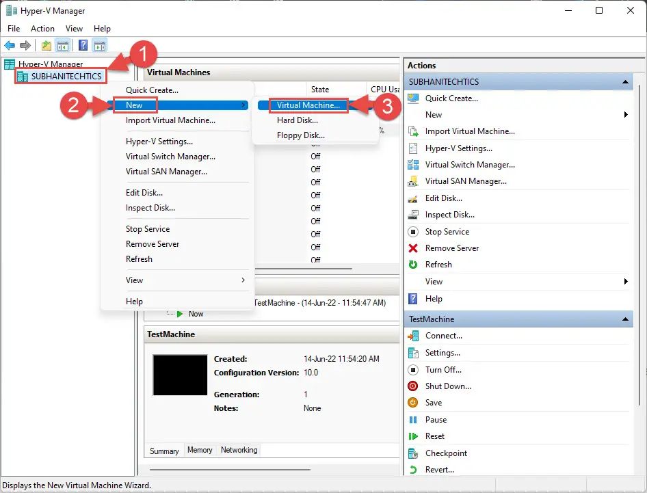Click Reset icon under TestMachine
The width and height of the screenshot is (647, 493).
(x=413, y=436)
